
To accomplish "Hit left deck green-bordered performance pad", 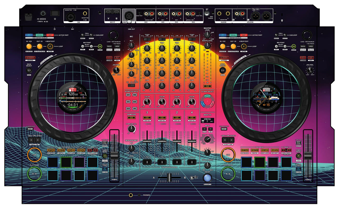I will pyautogui.click(x=66, y=162).
